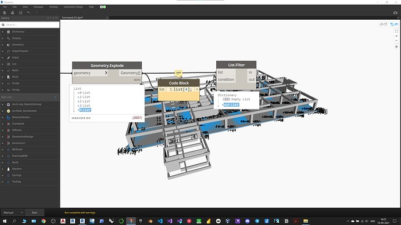Open the Manual run mode dropdown

click(13, 212)
